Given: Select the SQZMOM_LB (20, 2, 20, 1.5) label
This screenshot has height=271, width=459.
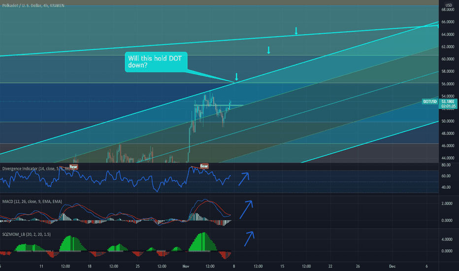Looking at the screenshot, I should pos(26,235).
